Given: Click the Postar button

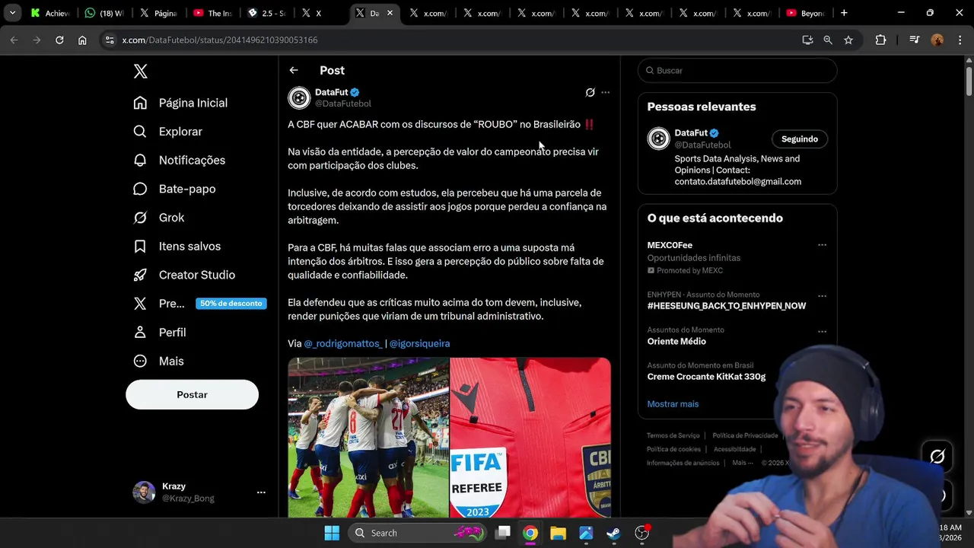Looking at the screenshot, I should point(192,394).
